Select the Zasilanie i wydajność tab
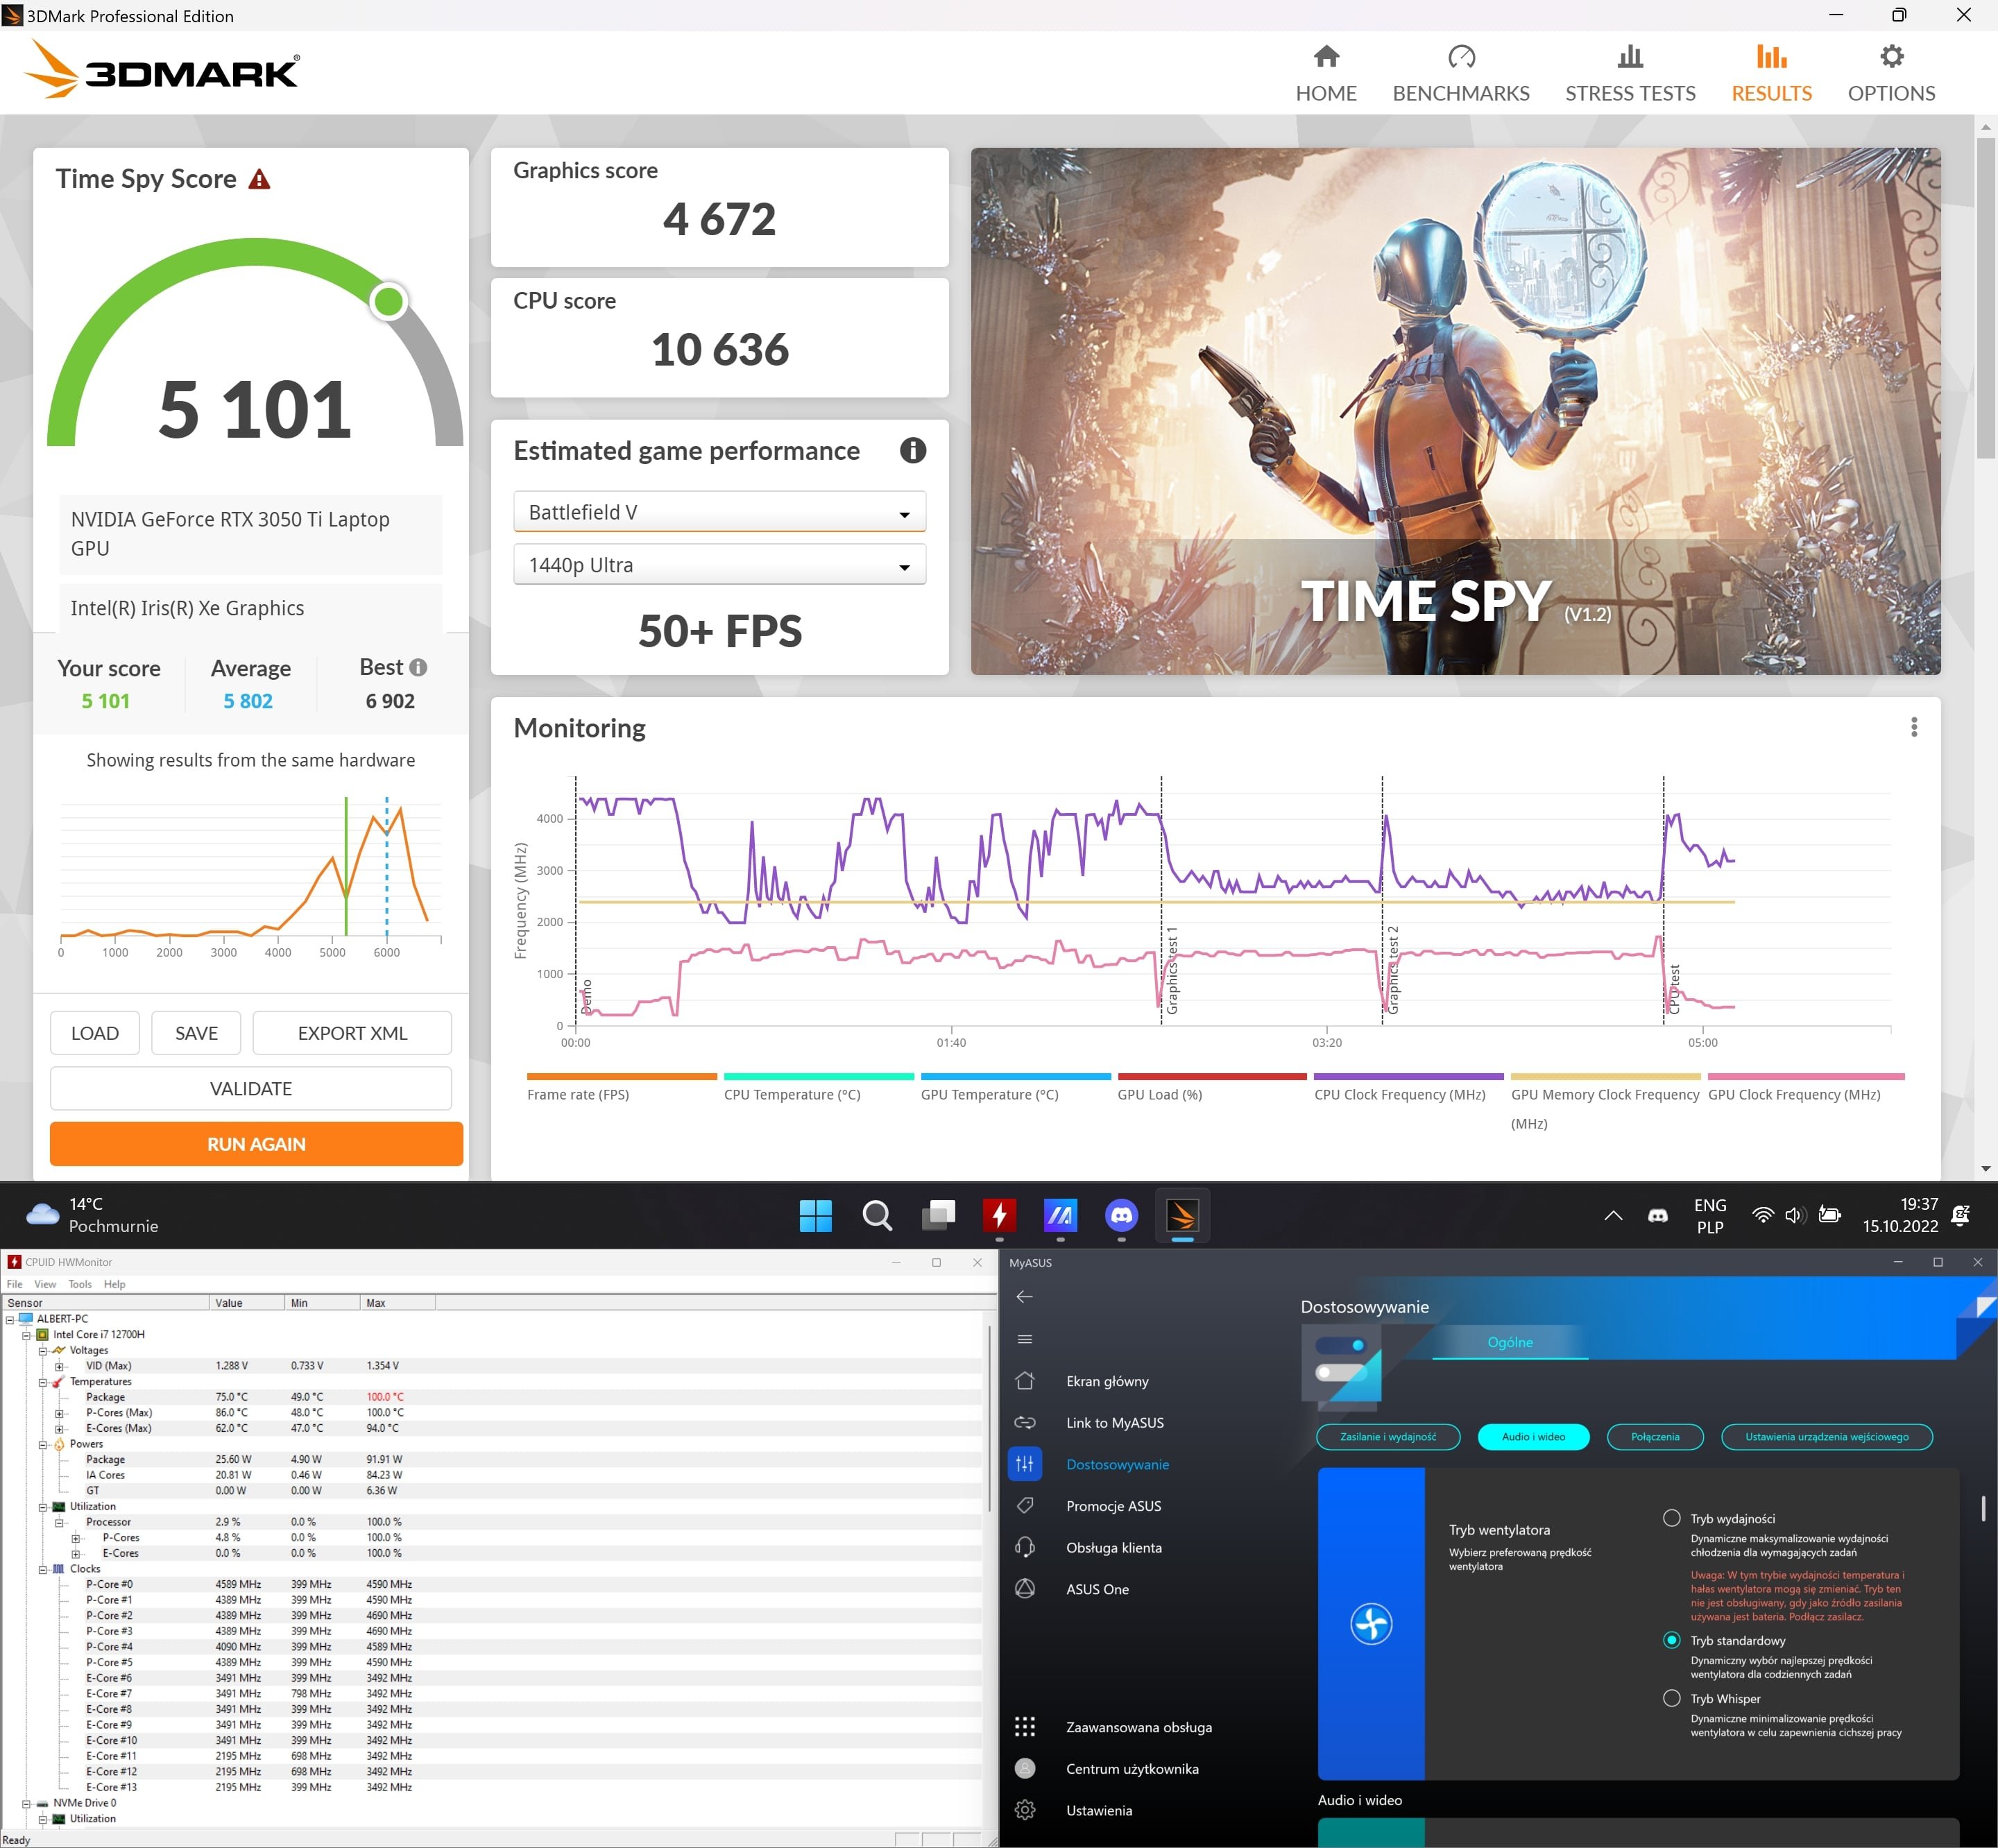Screen dimensions: 1998x1848 pos(1388,1437)
